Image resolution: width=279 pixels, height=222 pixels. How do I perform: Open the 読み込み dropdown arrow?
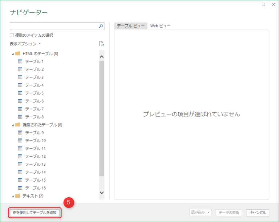click(209, 213)
